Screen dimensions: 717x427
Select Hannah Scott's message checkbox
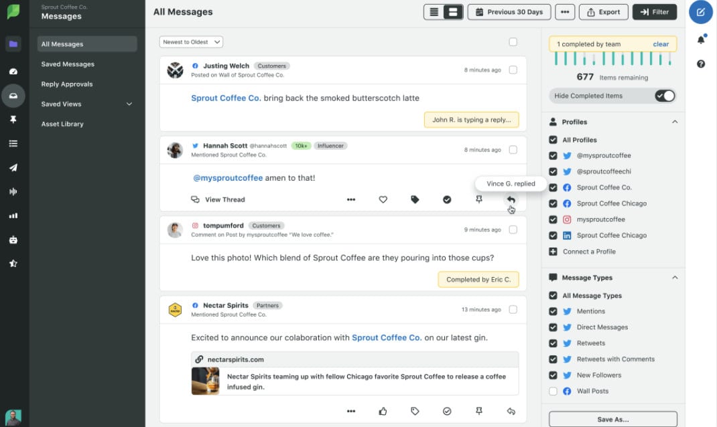coord(513,150)
